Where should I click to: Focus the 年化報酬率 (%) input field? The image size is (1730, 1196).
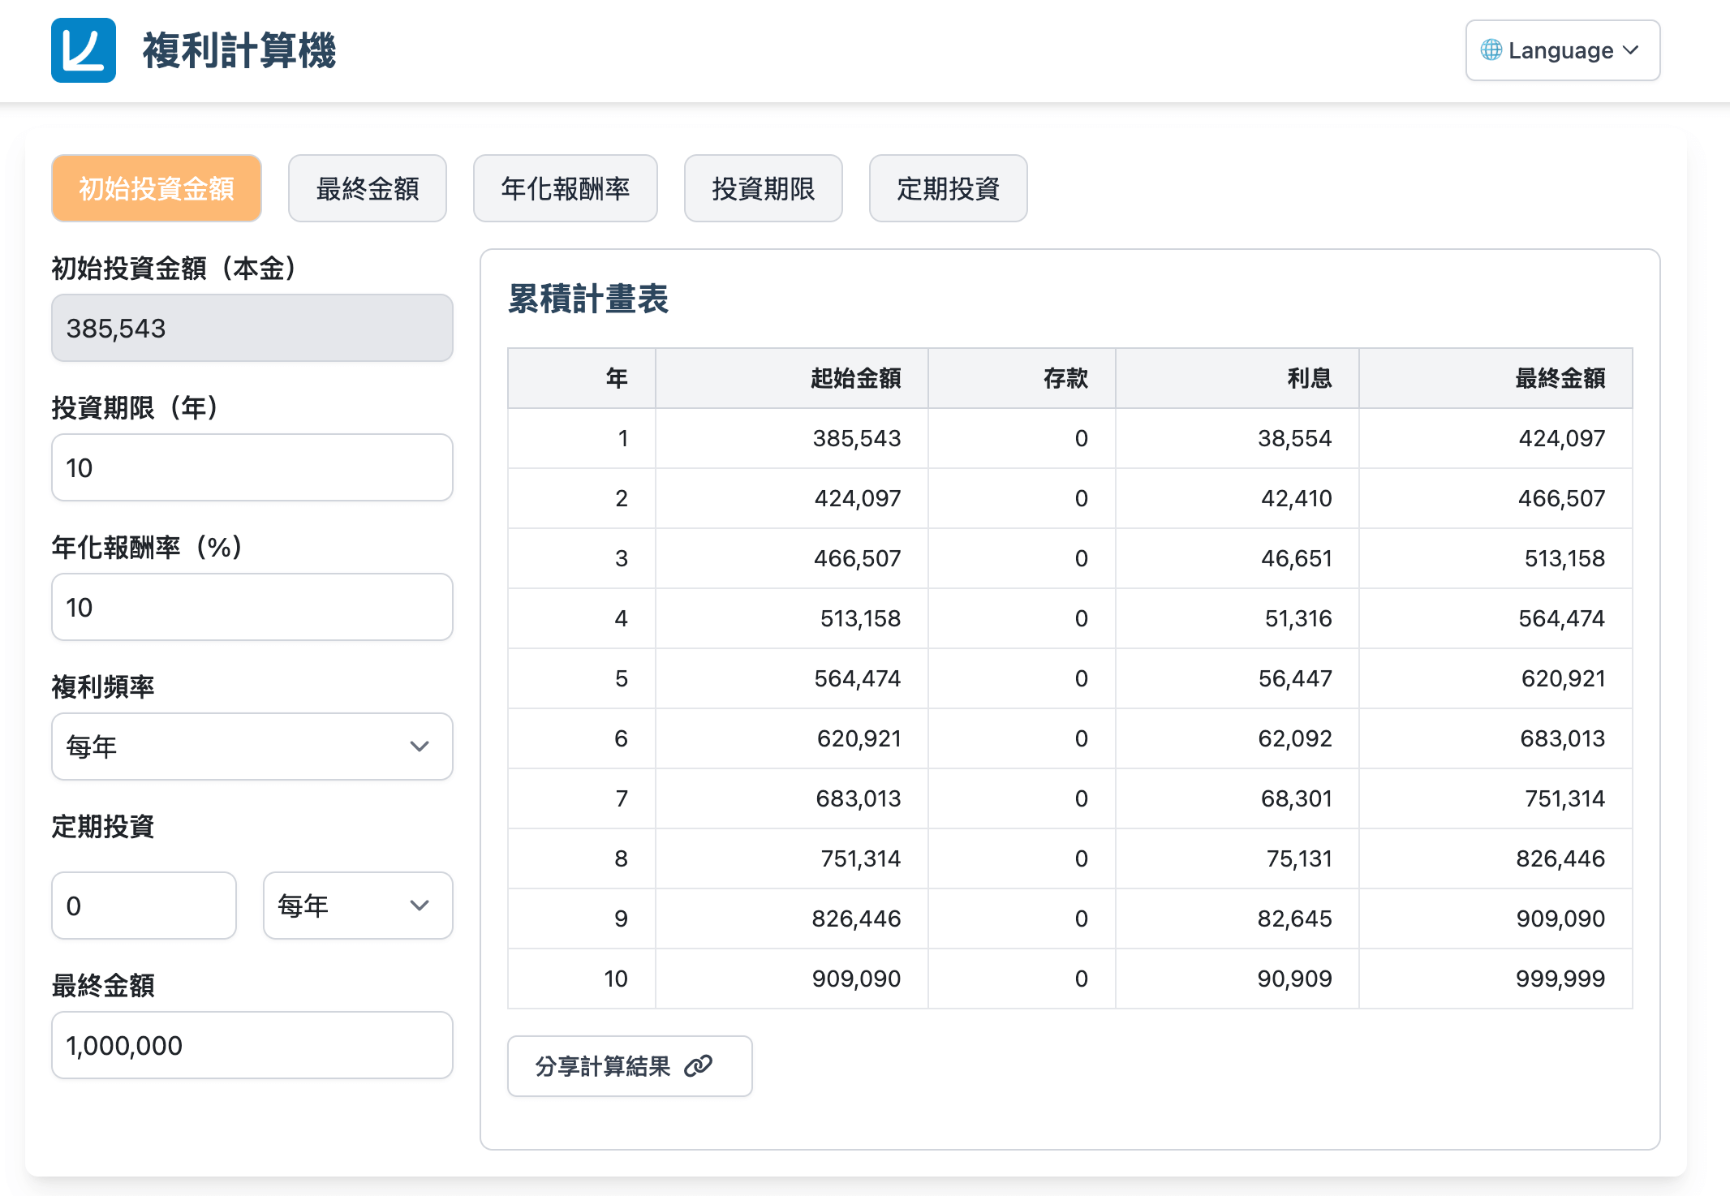tap(252, 607)
